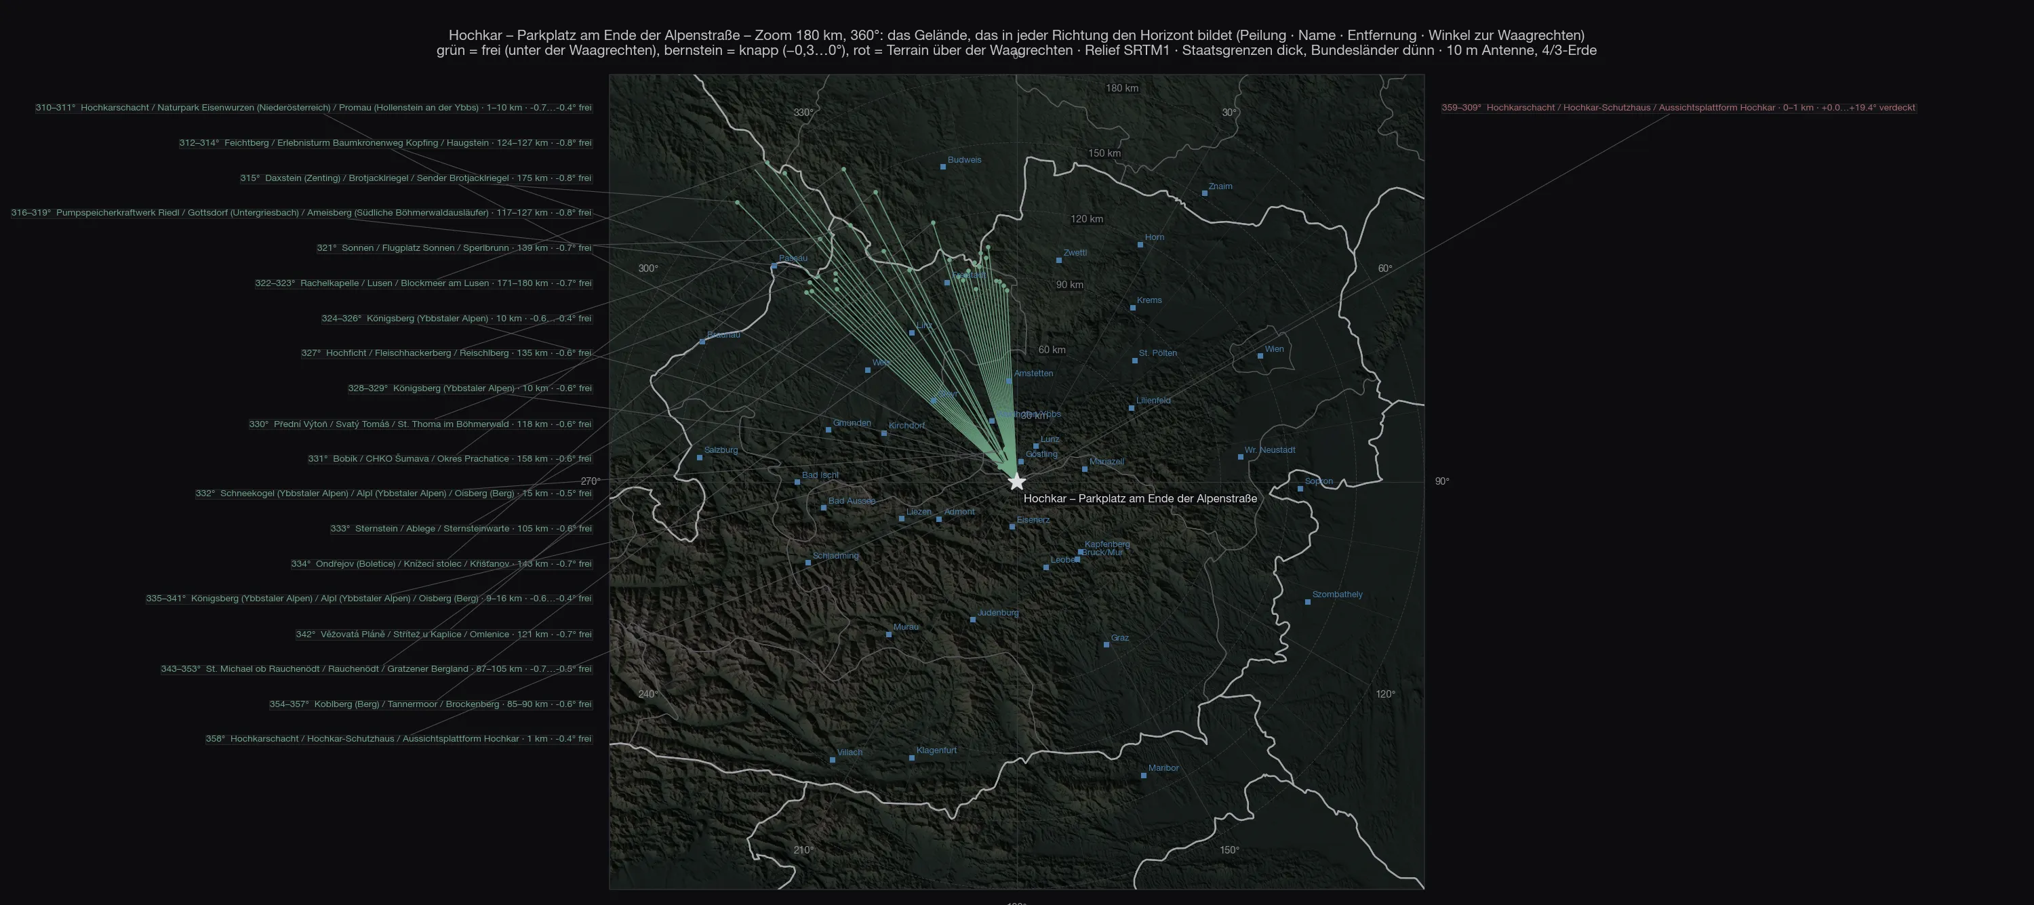The height and width of the screenshot is (905, 2034).
Task: Click the 180 km distance ring label
Action: point(1122,88)
